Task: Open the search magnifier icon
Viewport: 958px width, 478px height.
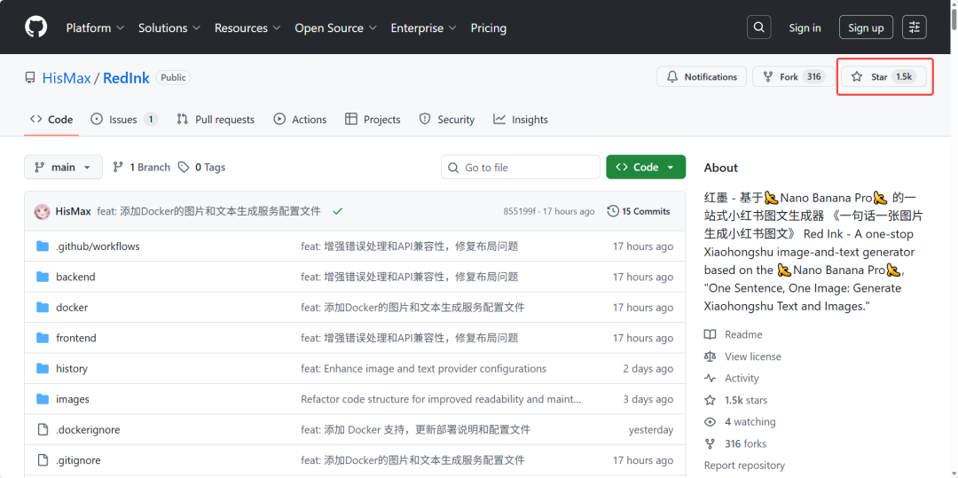Action: point(758,27)
